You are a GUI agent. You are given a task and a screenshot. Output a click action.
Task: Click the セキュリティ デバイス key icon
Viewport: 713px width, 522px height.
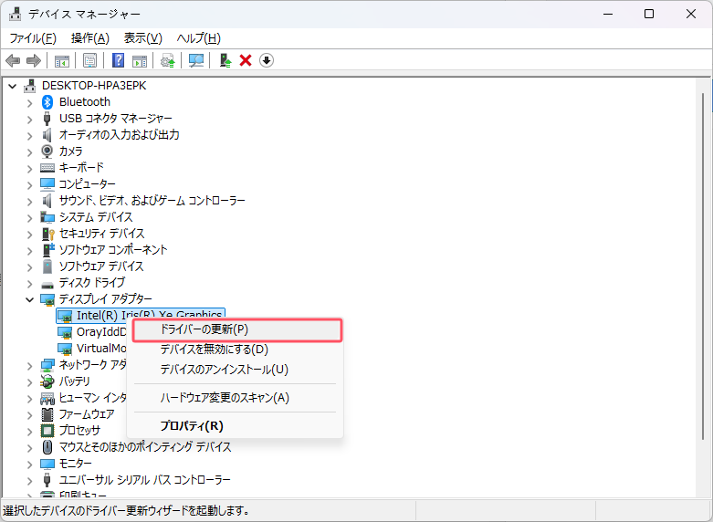tap(47, 234)
